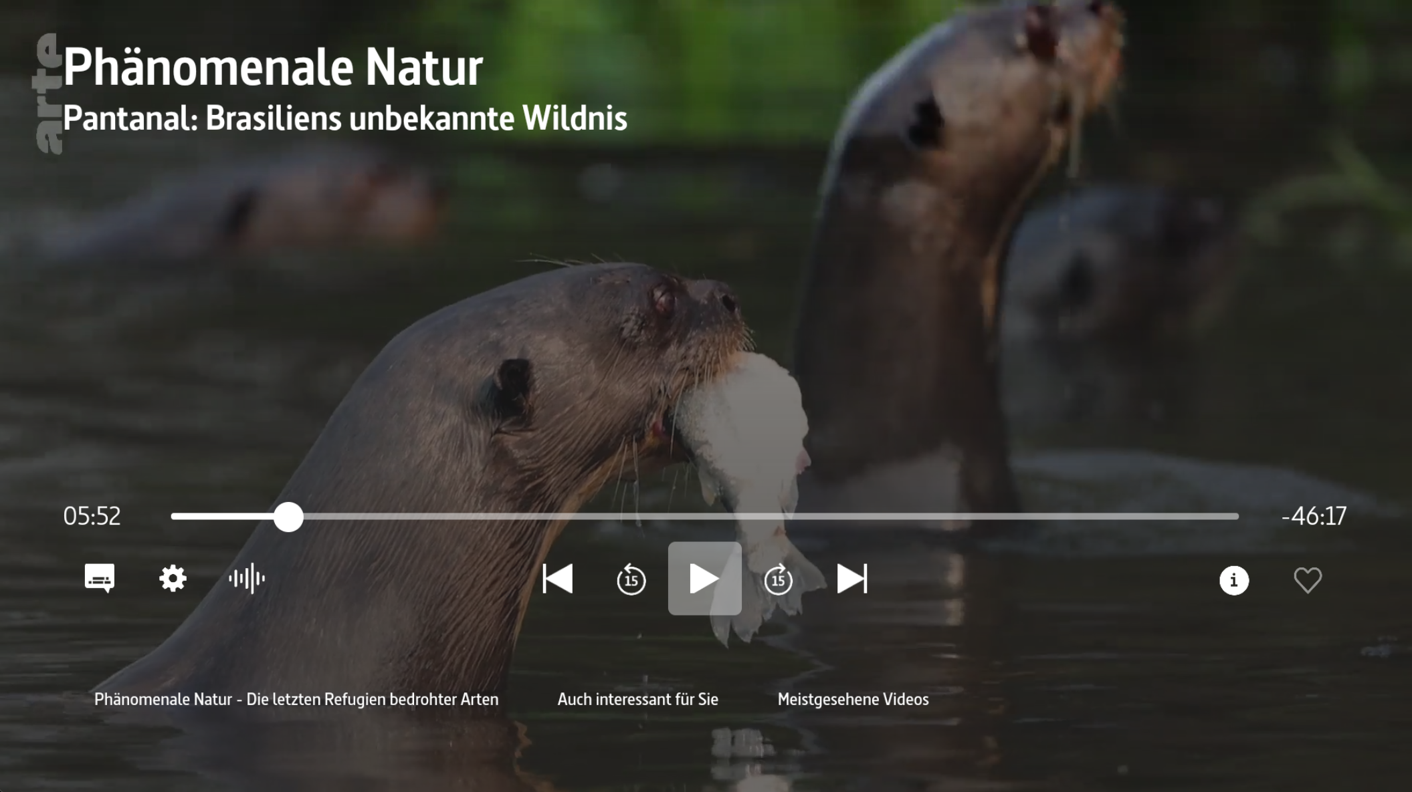
Task: Click the Pantanal episode subtitle
Action: click(344, 118)
